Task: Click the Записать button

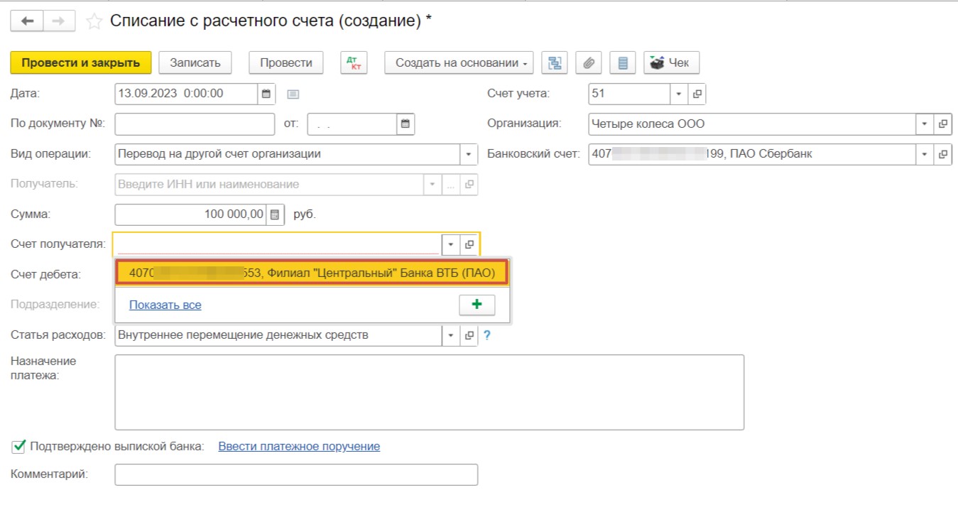Action: [195, 63]
